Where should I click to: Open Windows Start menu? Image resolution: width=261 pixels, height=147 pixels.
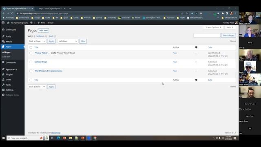tap(3, 138)
